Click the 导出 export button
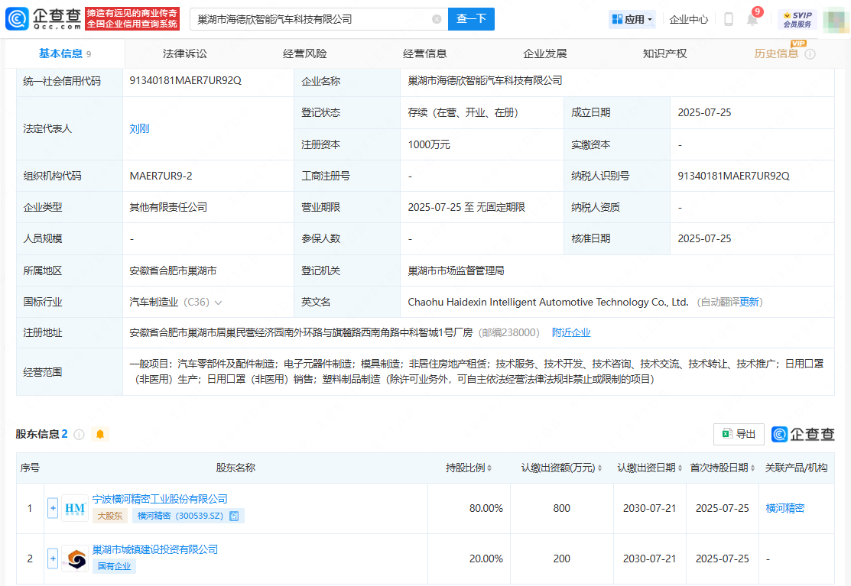 click(739, 434)
